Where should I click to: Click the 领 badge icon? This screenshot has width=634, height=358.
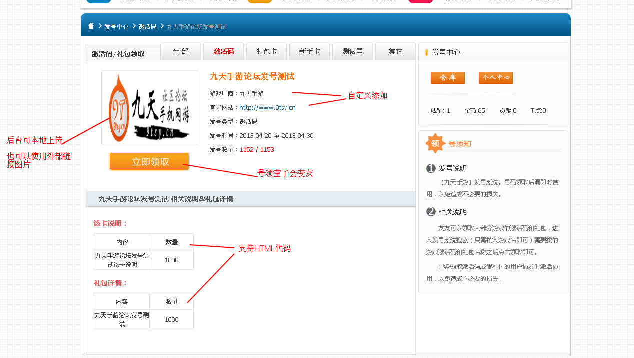(x=435, y=143)
